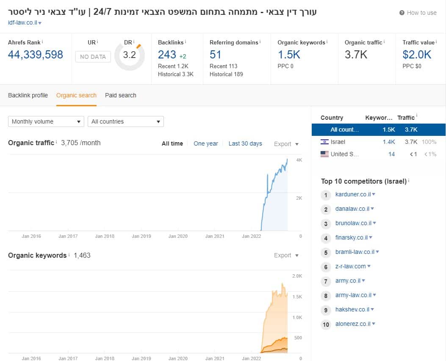
Task: Open info icon beside Organic keywords metric header
Action: tap(327, 42)
